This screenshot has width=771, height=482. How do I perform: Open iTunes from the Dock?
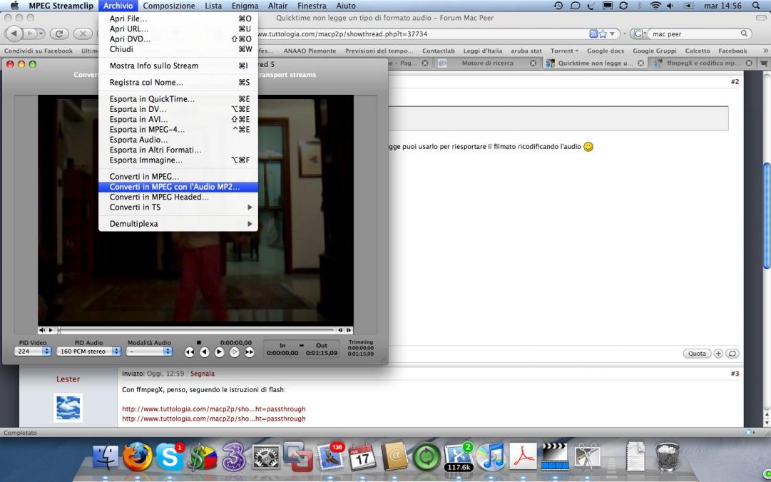click(x=490, y=457)
